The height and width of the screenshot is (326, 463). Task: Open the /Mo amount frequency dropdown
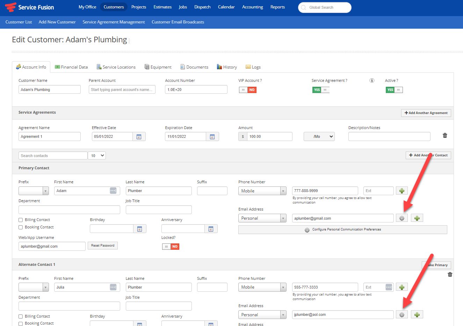coord(319,136)
